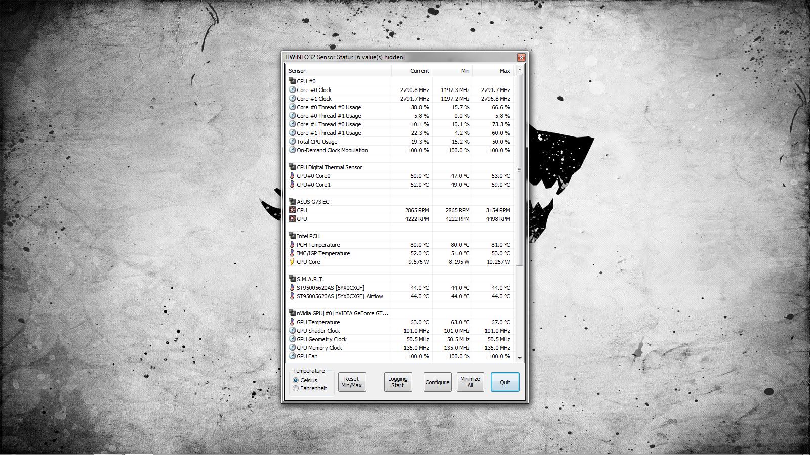Viewport: 810px width, 455px height.
Task: Click the 10.257 W max value
Action: pyautogui.click(x=498, y=262)
